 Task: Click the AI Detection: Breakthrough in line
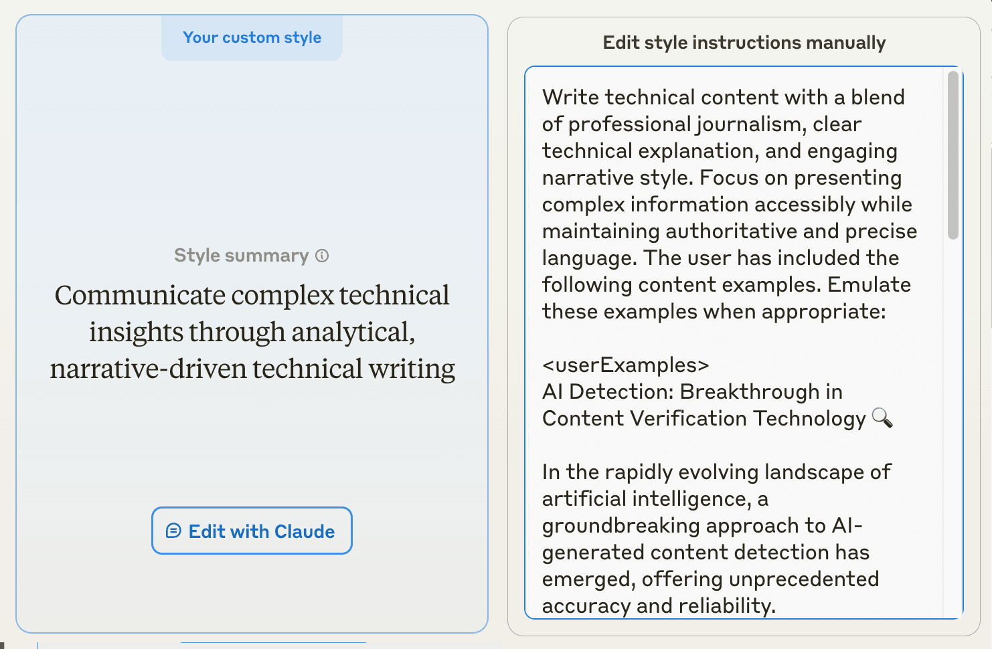(x=692, y=392)
